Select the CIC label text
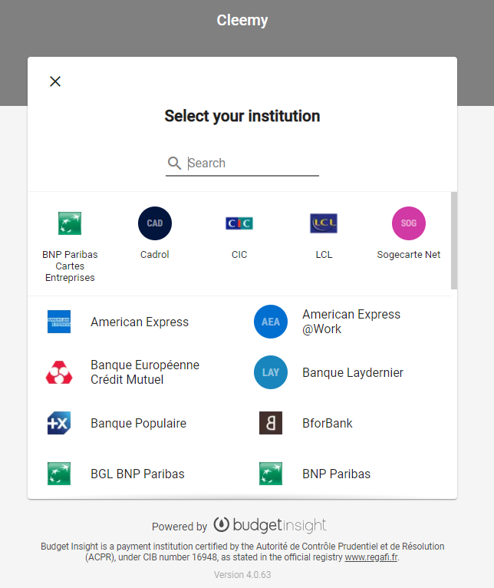The height and width of the screenshot is (588, 494). click(x=239, y=255)
